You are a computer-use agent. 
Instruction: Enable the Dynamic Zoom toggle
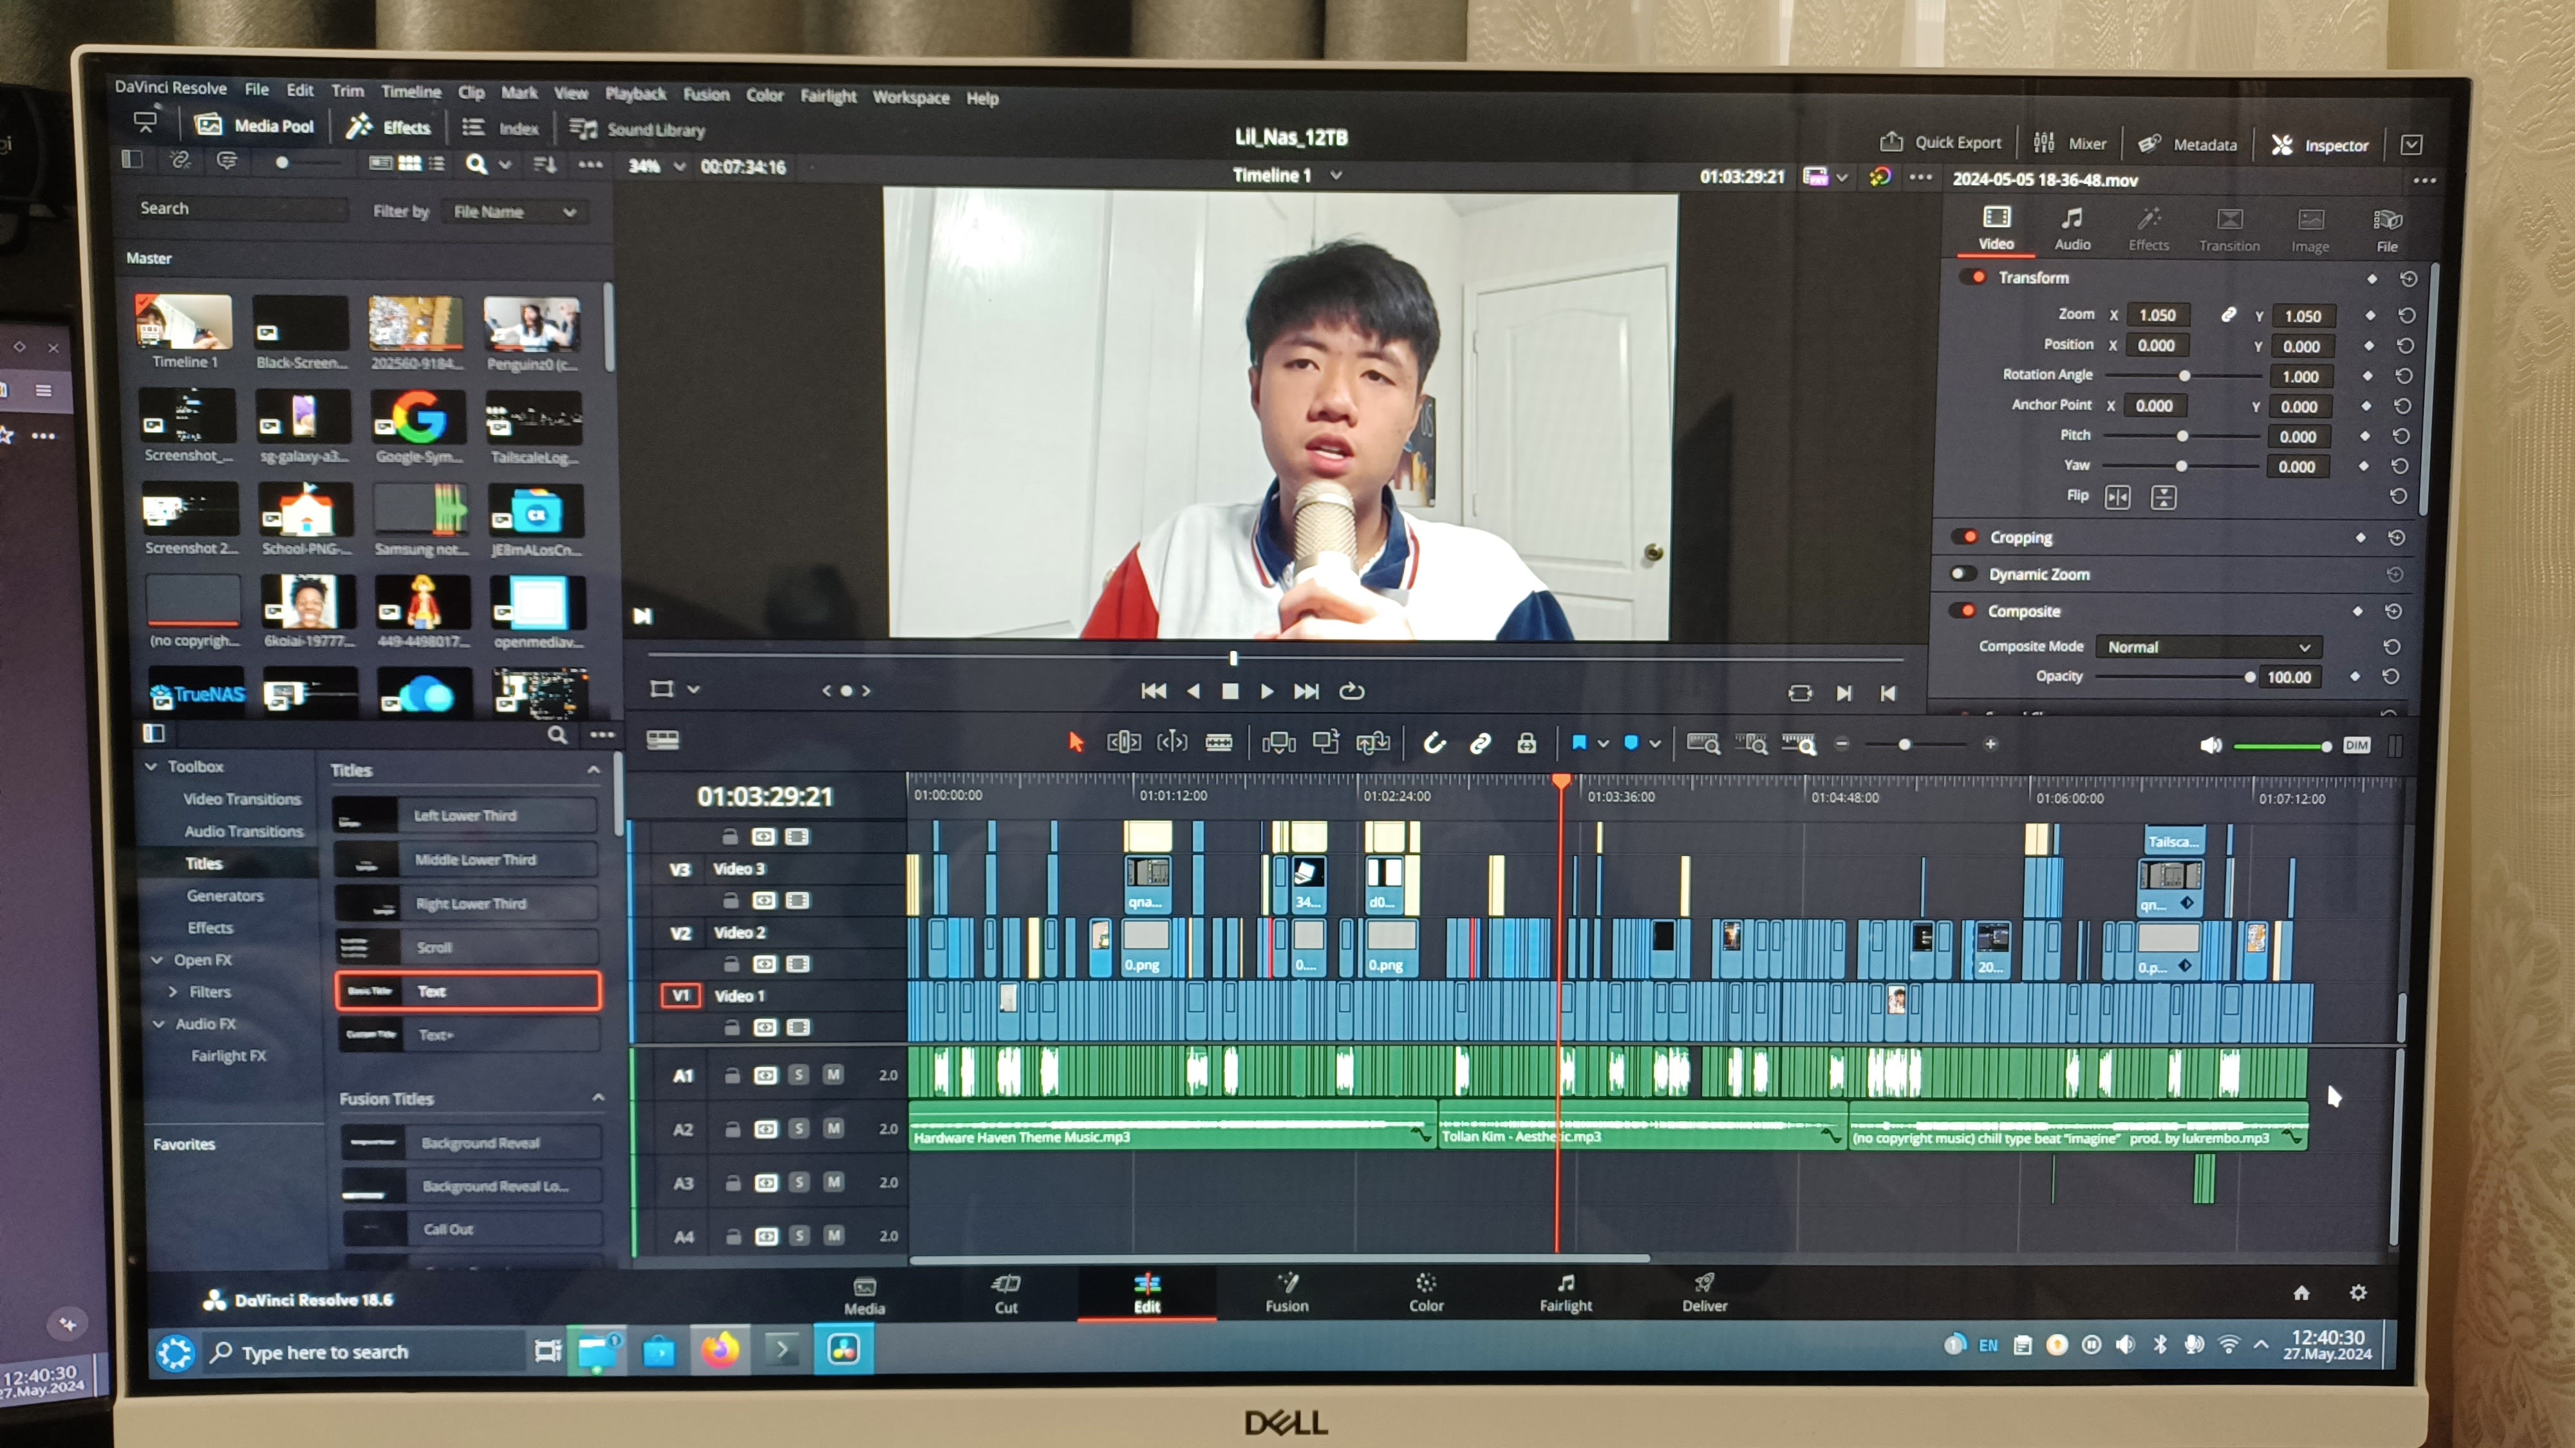click(1963, 575)
